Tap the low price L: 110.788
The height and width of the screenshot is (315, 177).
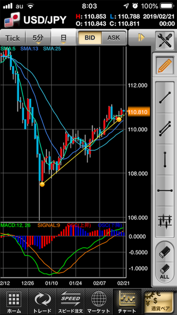point(125,16)
